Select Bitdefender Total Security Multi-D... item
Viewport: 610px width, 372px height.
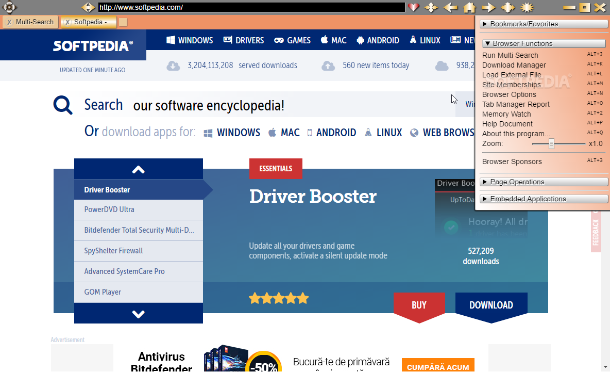click(139, 230)
